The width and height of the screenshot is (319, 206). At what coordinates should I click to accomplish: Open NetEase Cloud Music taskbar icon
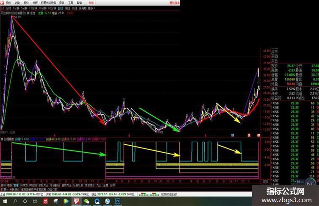click(x=46, y=201)
